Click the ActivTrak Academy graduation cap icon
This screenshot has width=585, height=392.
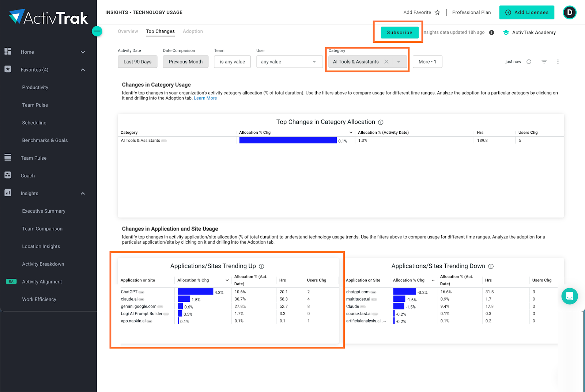506,33
